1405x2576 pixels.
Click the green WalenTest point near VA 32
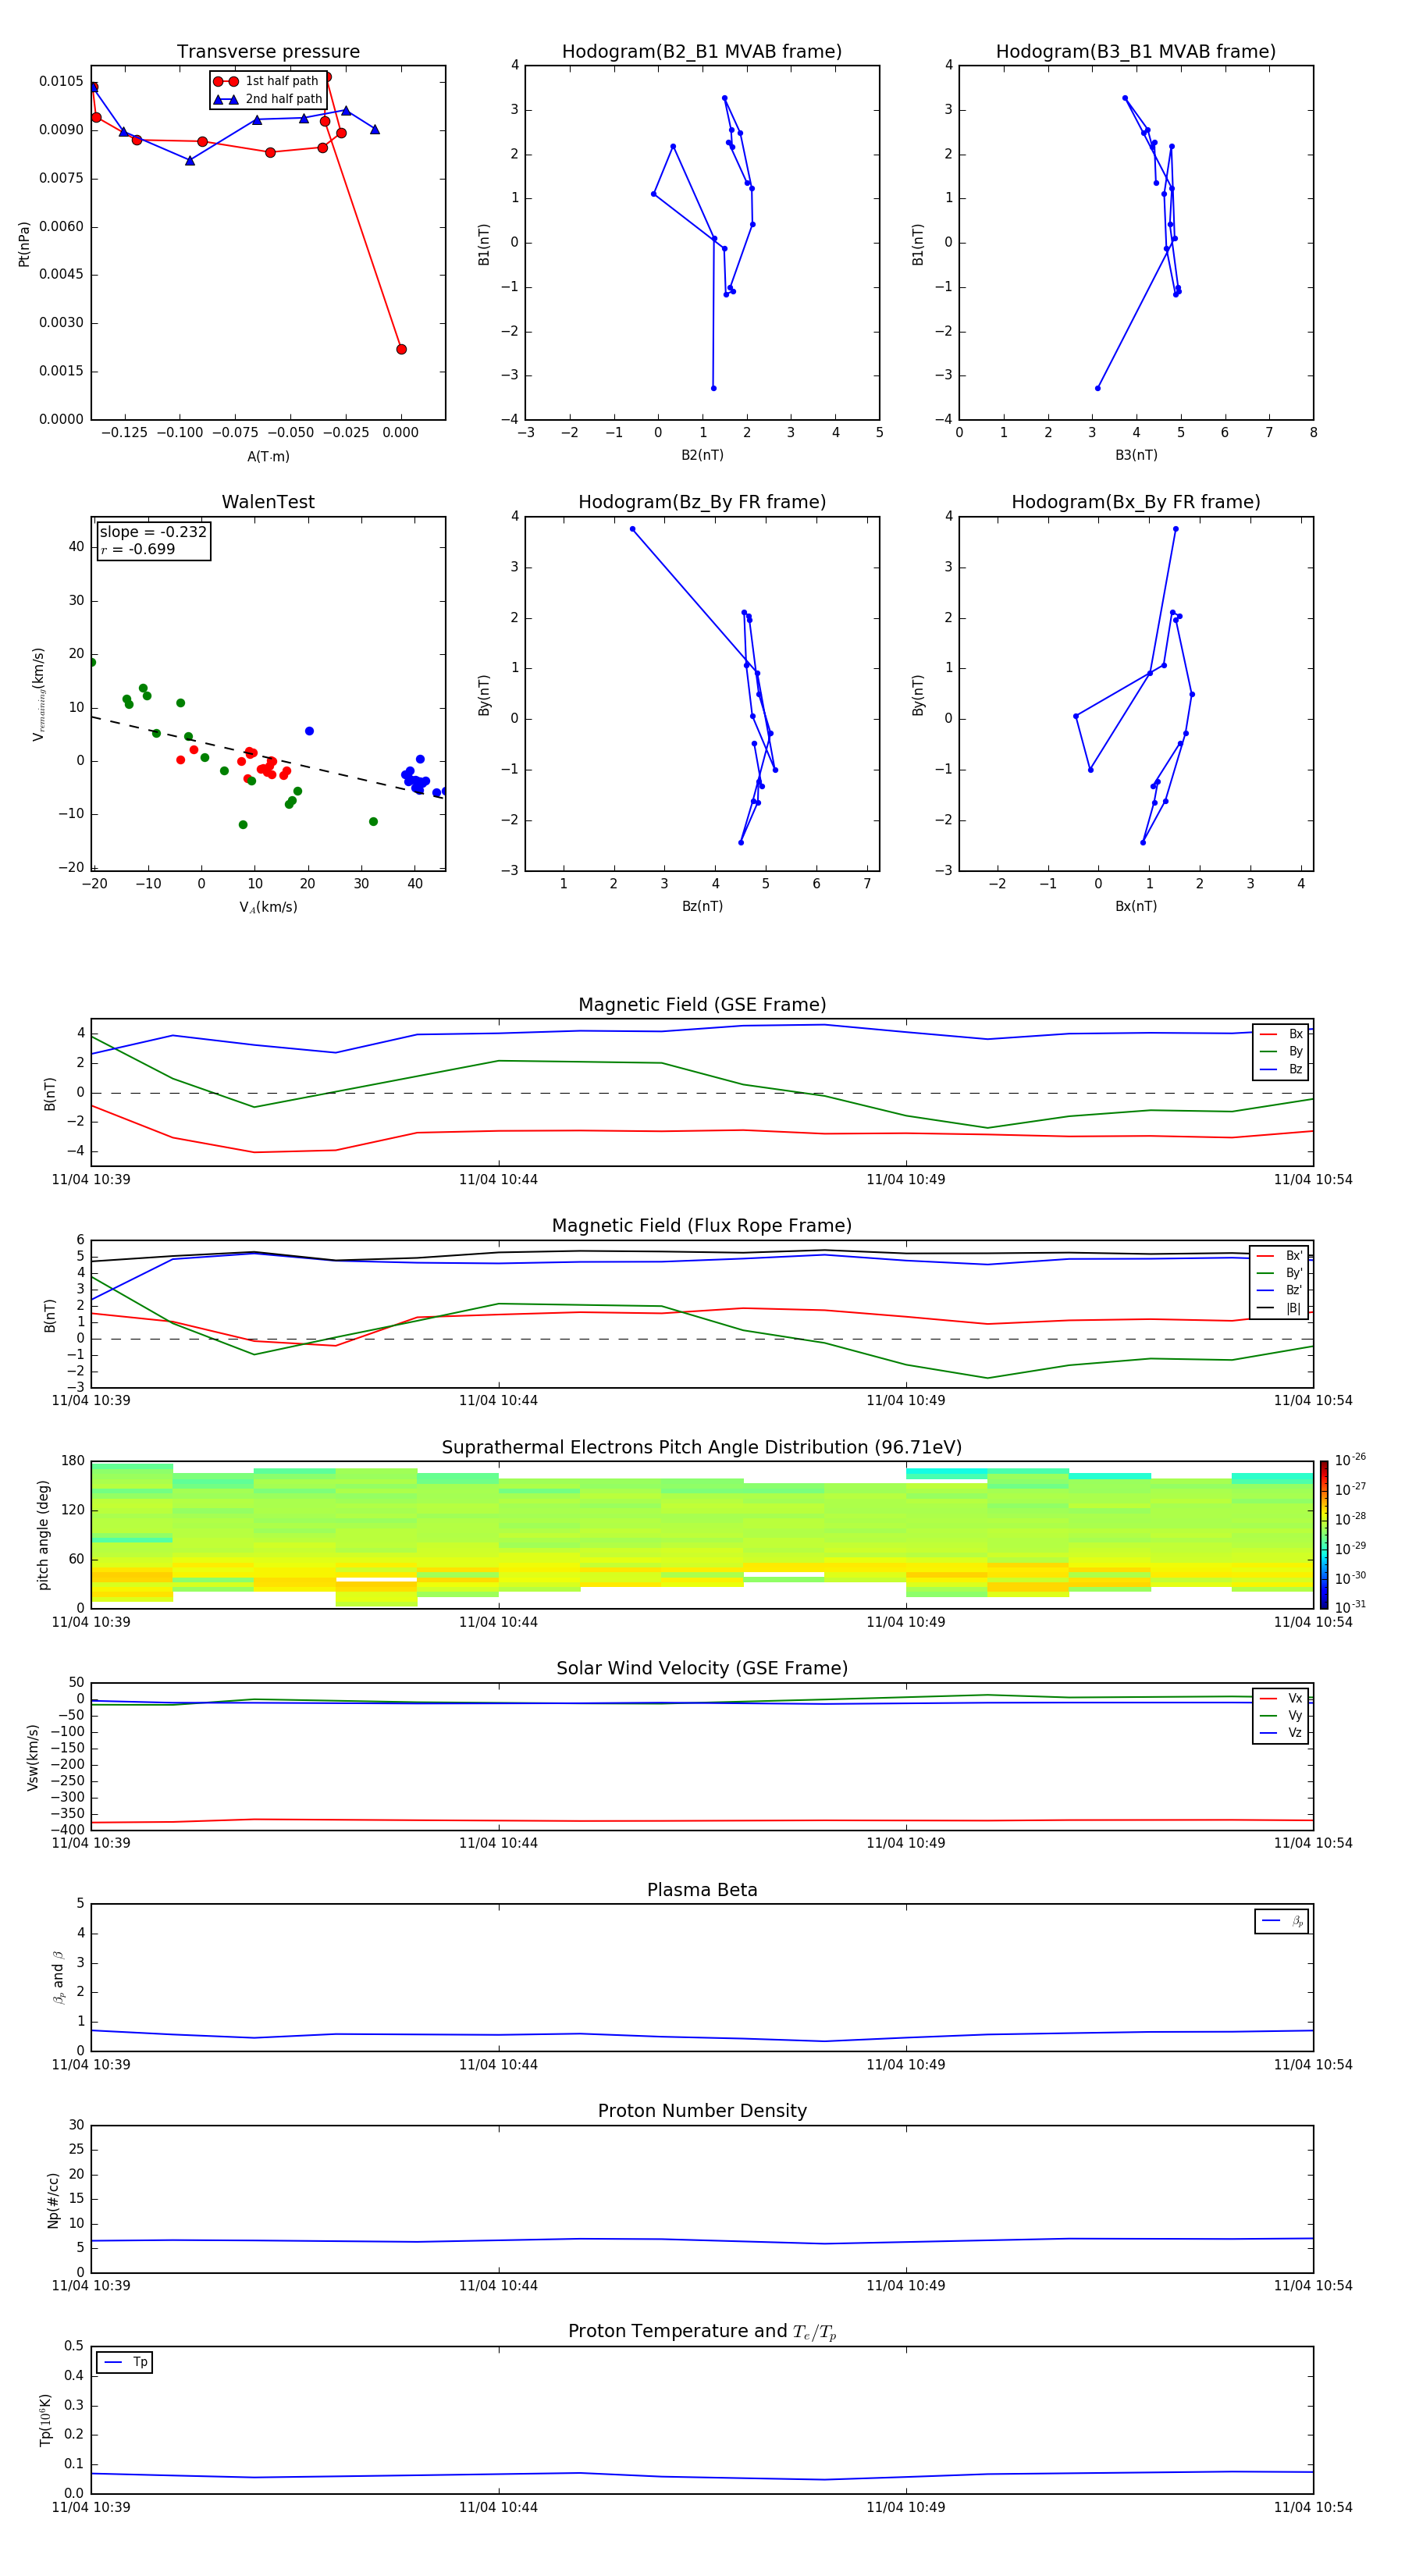click(x=373, y=822)
